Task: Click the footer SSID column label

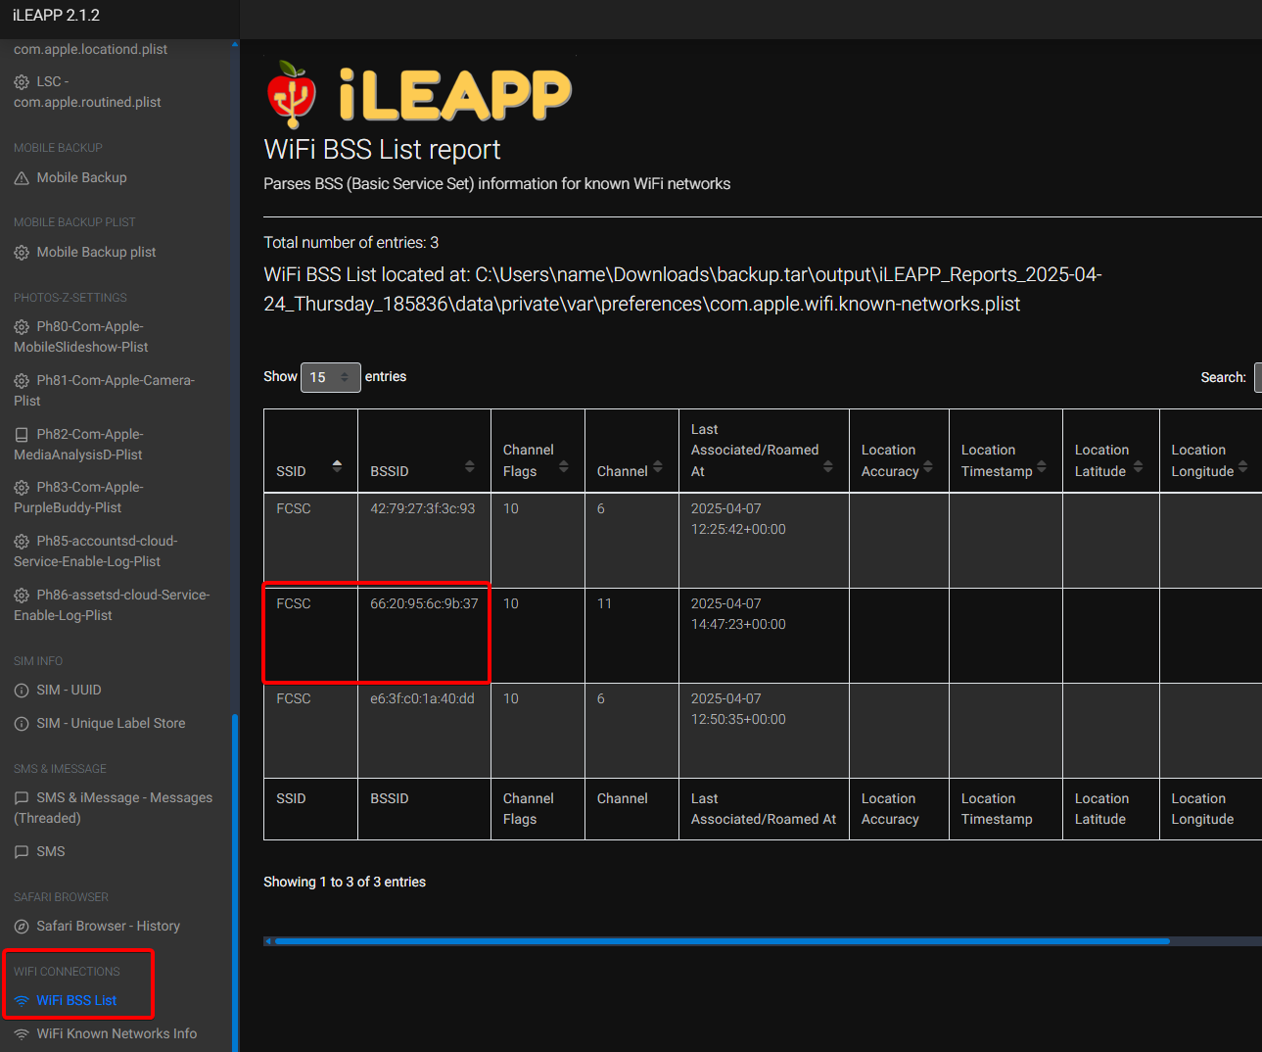Action: [291, 798]
